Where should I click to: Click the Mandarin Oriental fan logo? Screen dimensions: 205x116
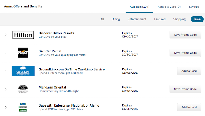(x=23, y=89)
